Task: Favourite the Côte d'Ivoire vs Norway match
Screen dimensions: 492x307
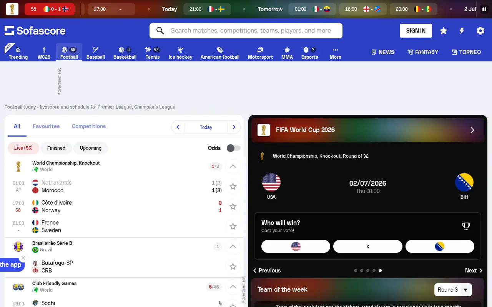Action: 233,206
